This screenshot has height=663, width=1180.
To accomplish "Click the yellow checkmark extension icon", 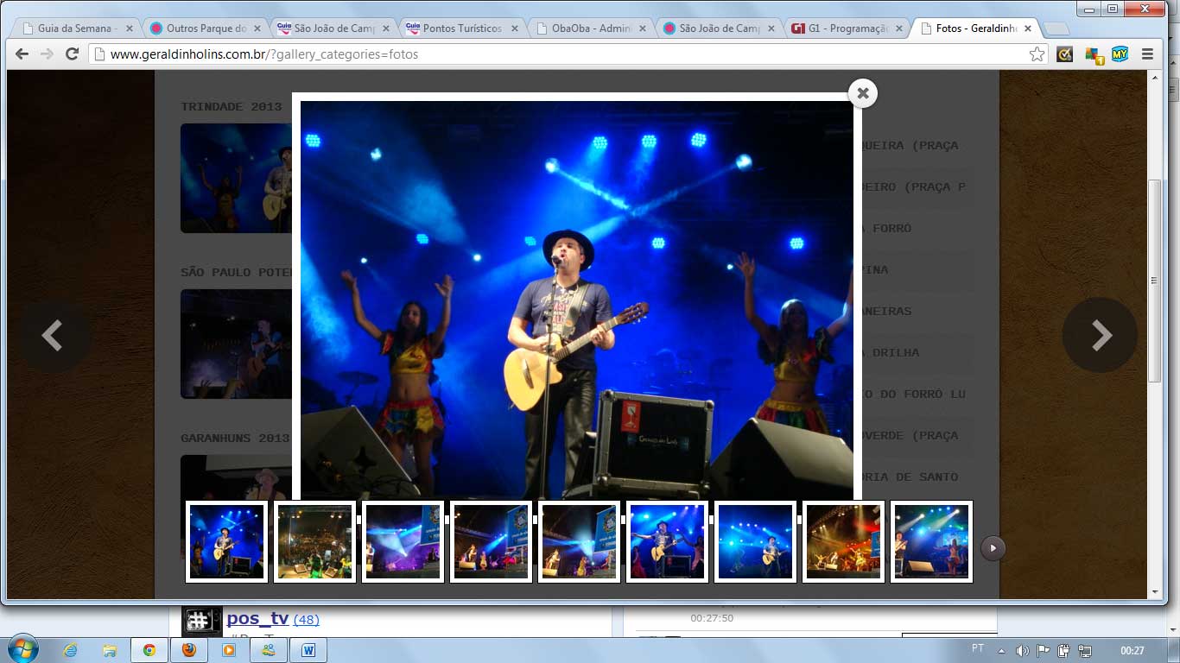I will point(1065,54).
